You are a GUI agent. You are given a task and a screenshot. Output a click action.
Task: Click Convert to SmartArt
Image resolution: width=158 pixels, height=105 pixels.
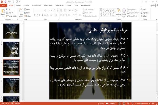click(90, 16)
